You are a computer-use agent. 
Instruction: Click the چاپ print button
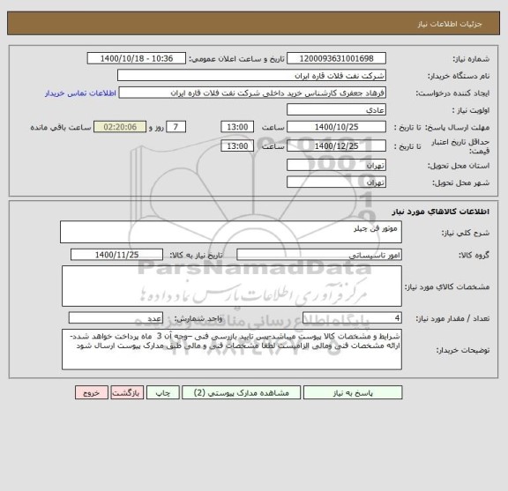[x=162, y=392]
